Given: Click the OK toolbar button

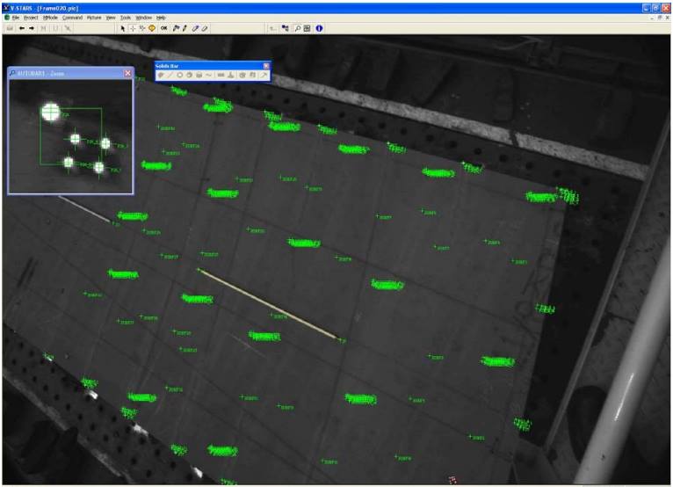Looking at the screenshot, I should pyautogui.click(x=164, y=28).
